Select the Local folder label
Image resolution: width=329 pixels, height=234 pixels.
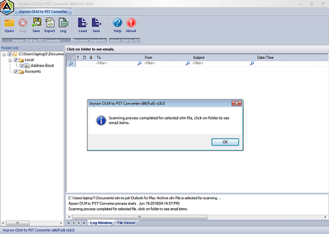point(29,60)
